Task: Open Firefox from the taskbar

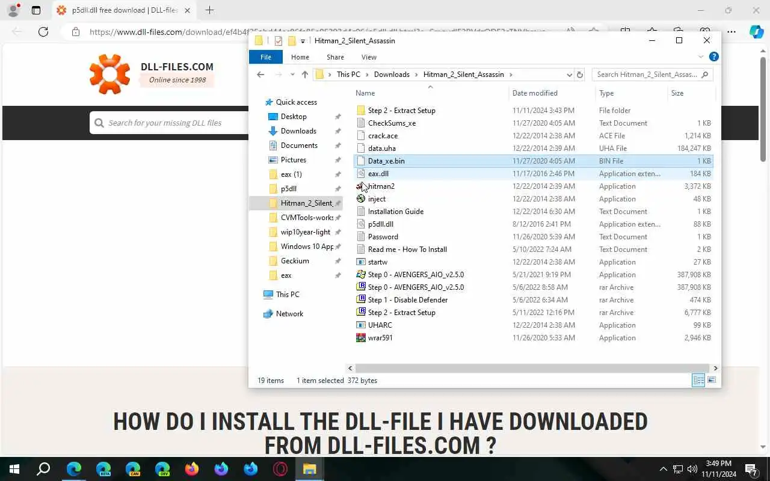Action: point(192,469)
